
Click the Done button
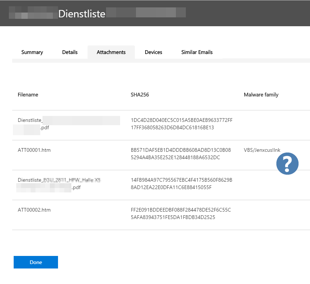[36, 262]
